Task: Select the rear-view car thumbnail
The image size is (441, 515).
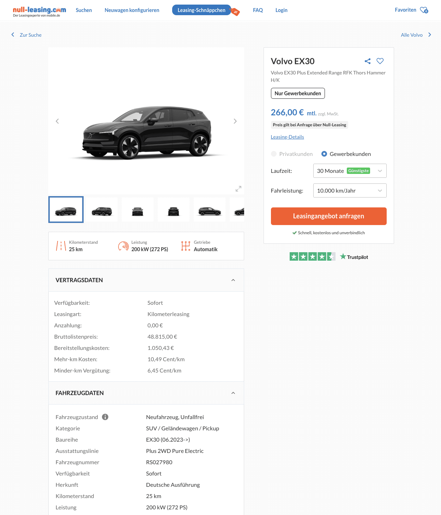Action: pos(174,210)
